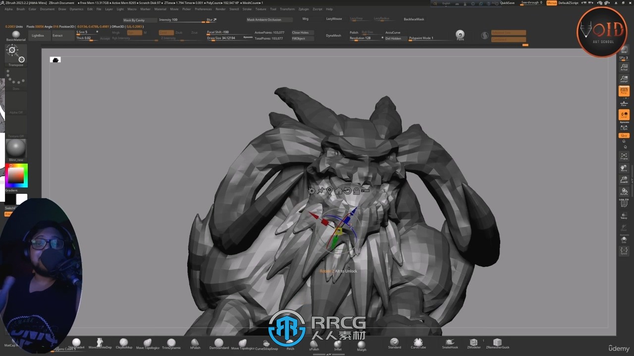Click the DynaMesh button

click(x=333, y=36)
